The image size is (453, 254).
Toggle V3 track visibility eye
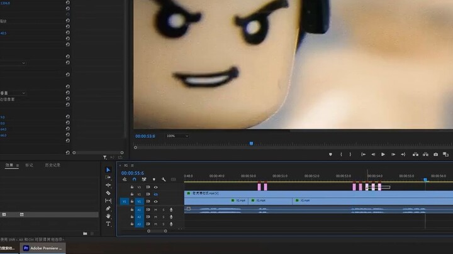[156, 187]
